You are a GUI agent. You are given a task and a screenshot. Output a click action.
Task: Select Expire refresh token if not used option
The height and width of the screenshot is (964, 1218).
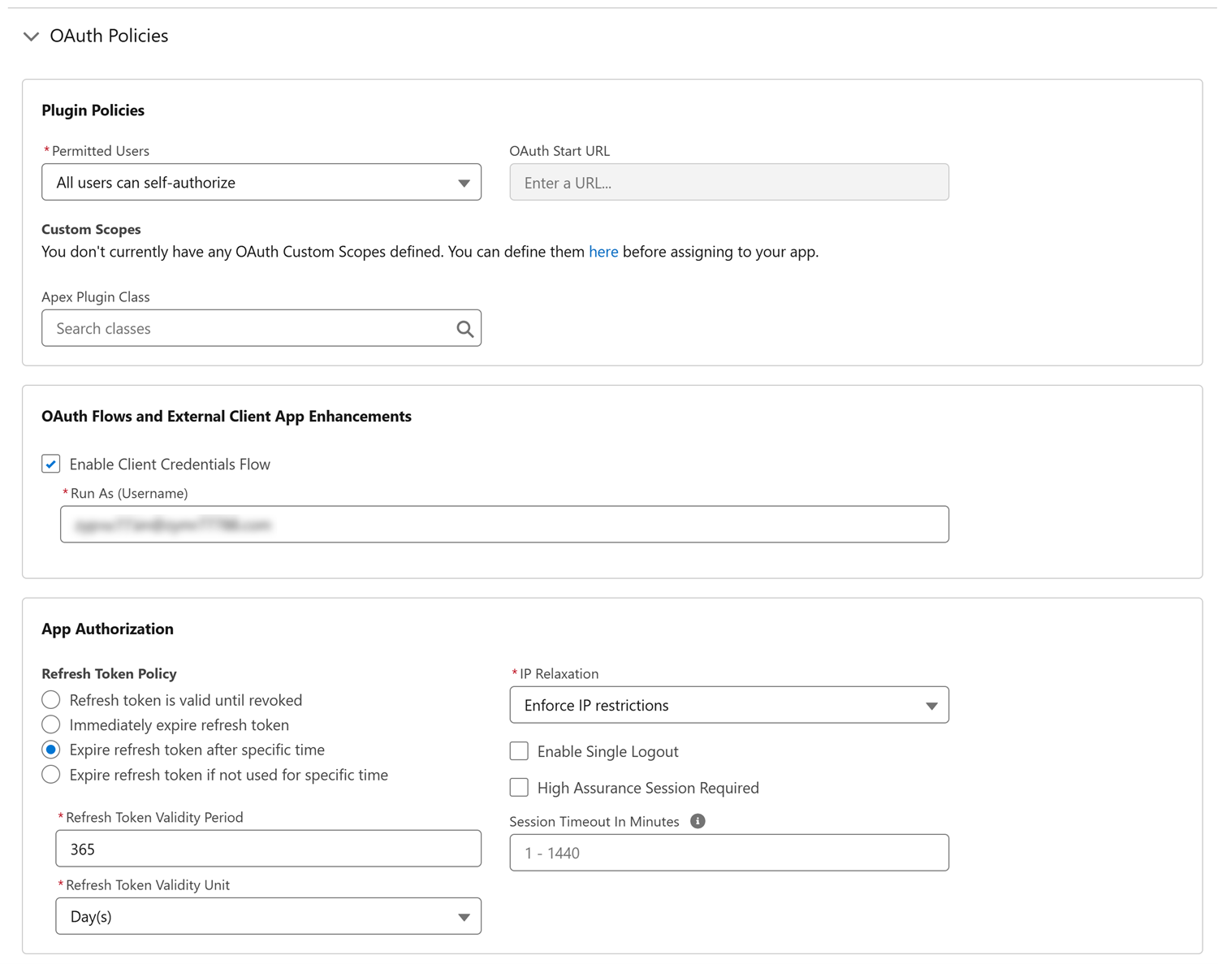click(x=51, y=775)
